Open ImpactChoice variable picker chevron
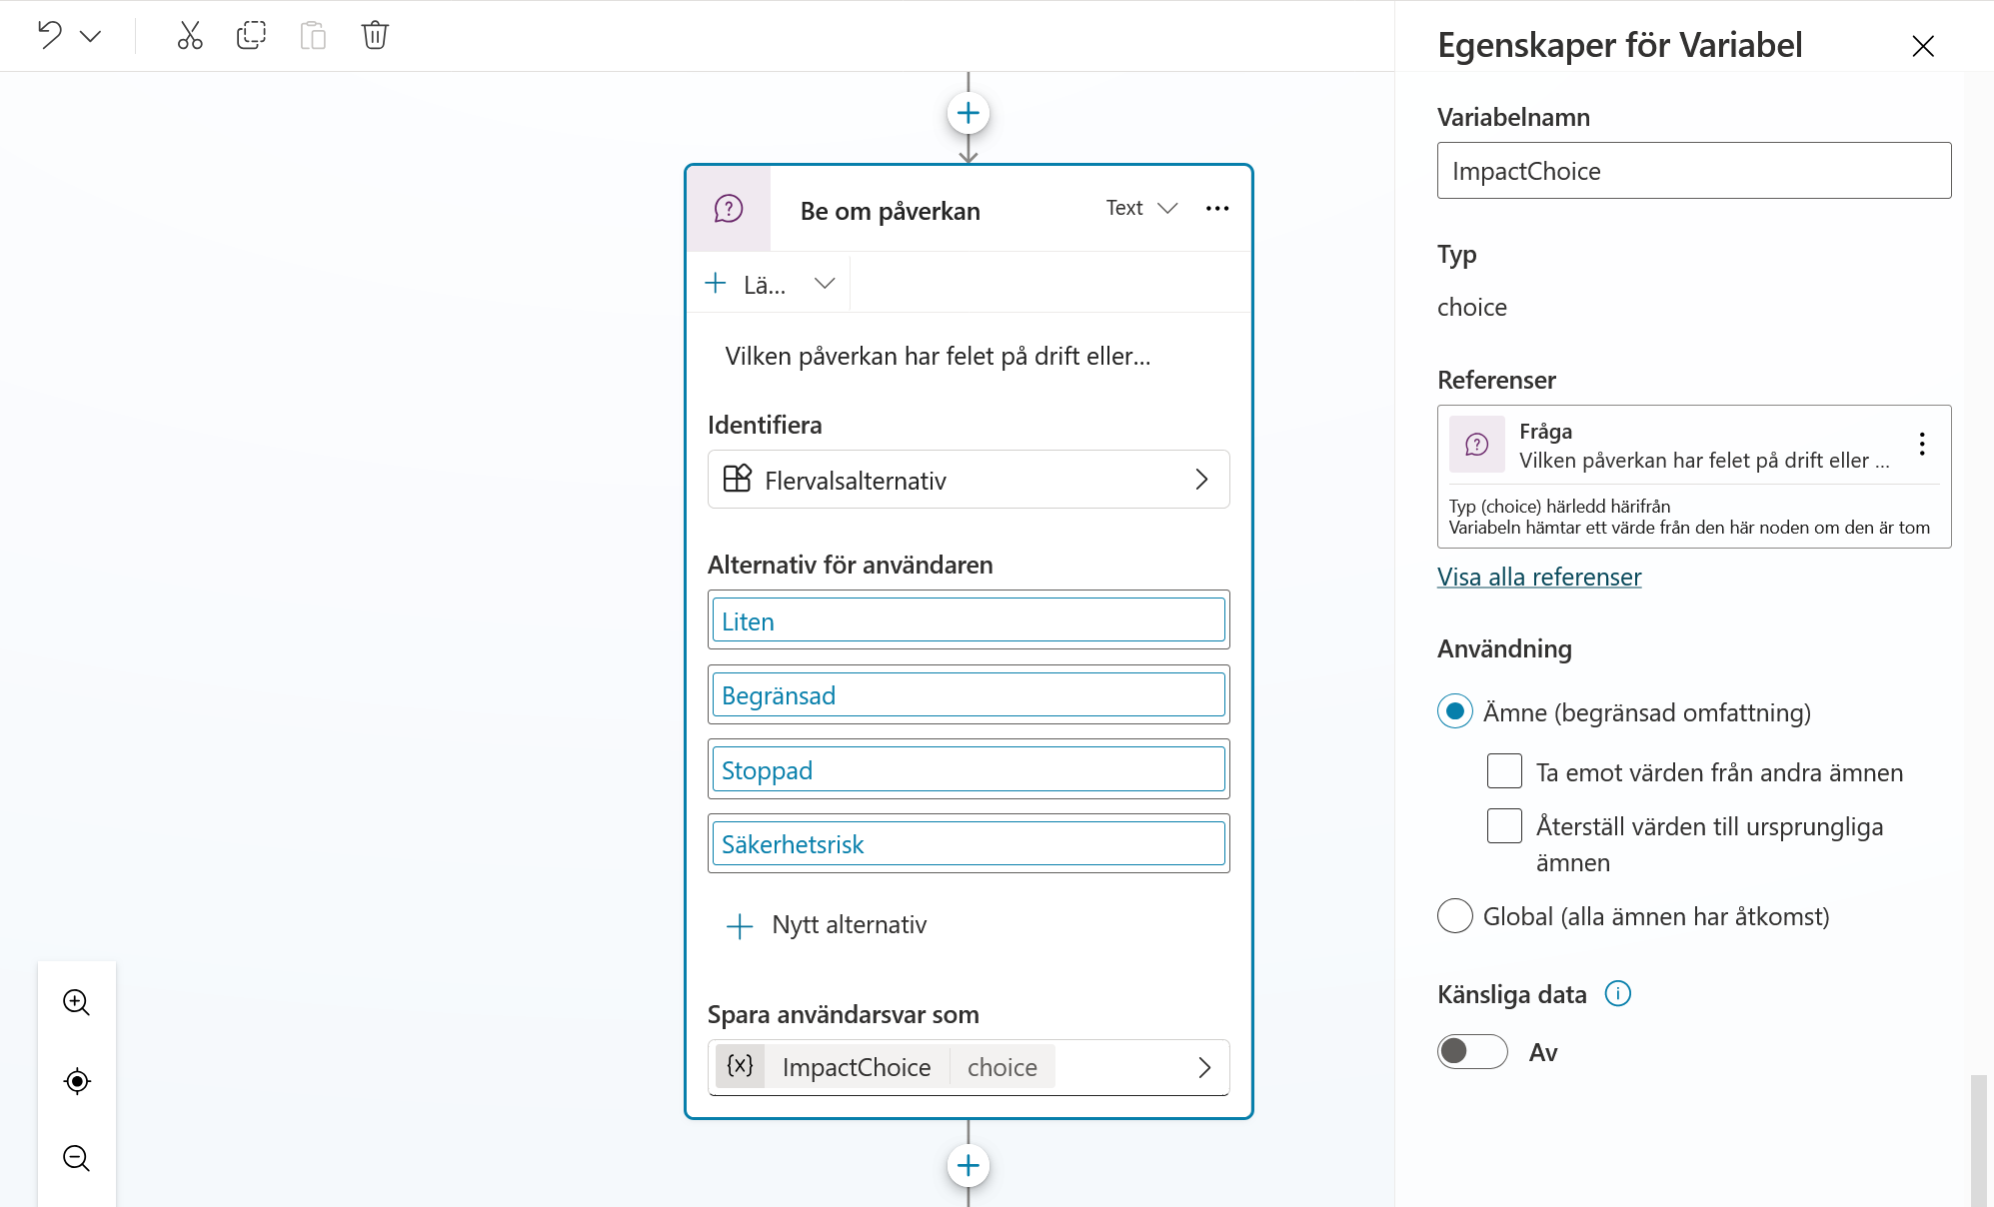 point(1204,1067)
